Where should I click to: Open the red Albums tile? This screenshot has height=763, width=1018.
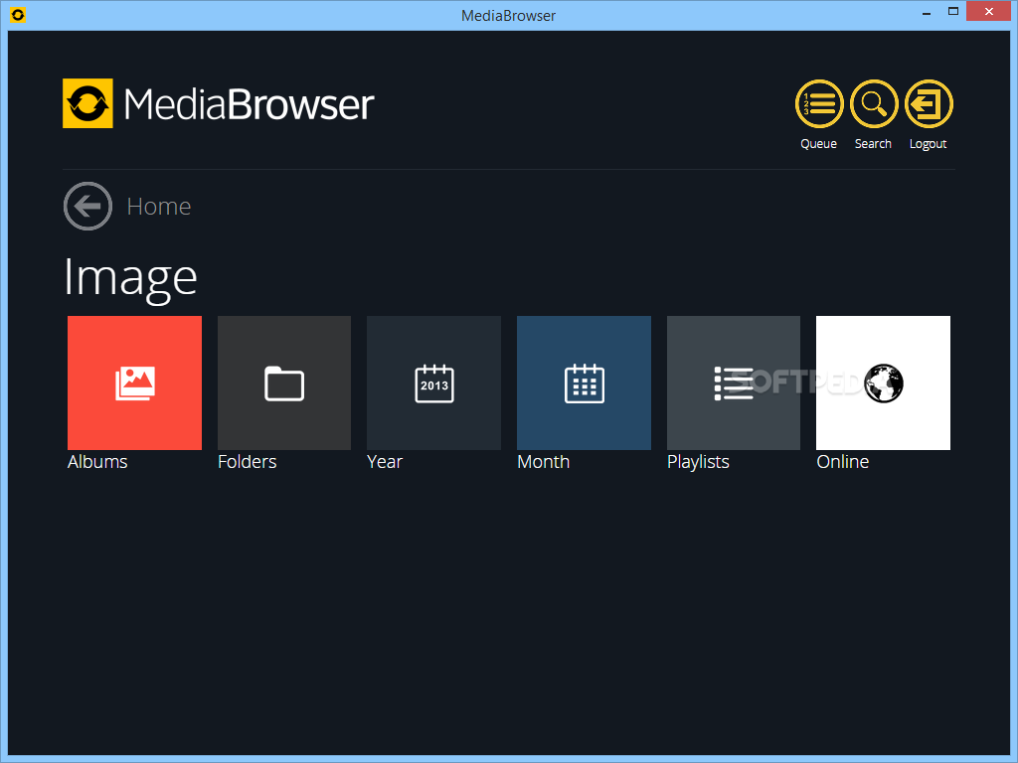coord(134,382)
